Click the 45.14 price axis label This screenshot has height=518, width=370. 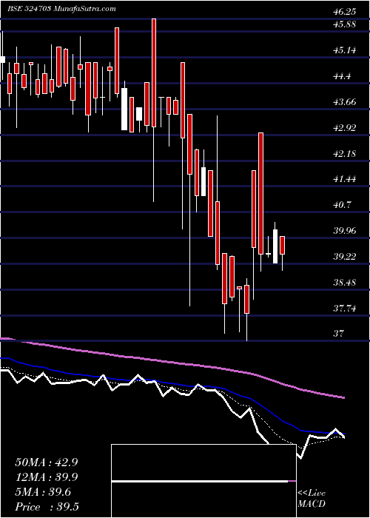click(344, 50)
